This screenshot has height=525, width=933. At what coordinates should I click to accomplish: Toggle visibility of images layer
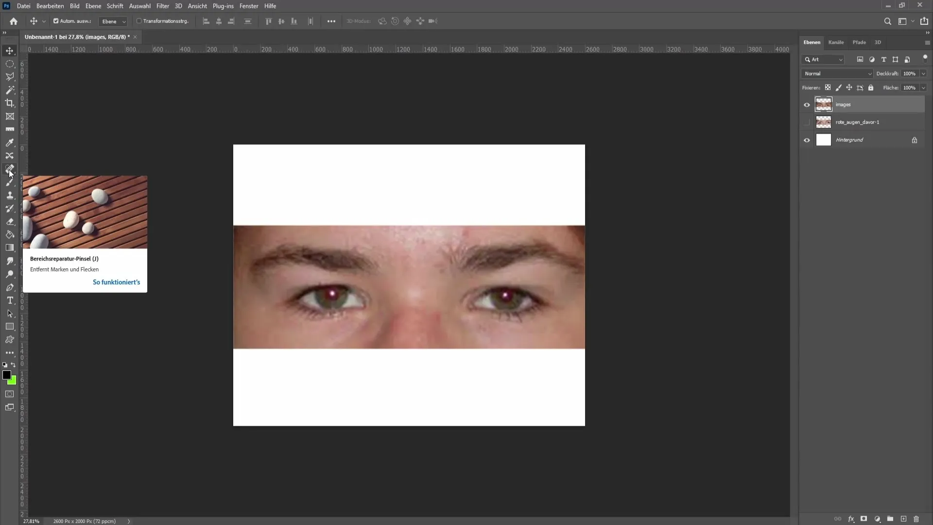coord(807,105)
